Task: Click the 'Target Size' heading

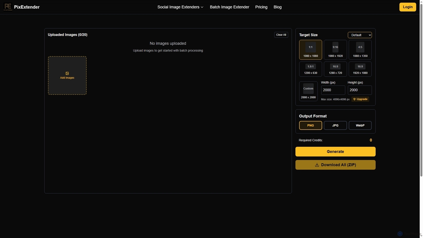Action: 308,35
